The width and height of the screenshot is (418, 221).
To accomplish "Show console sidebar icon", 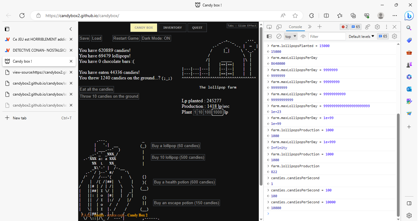I will 269,36.
